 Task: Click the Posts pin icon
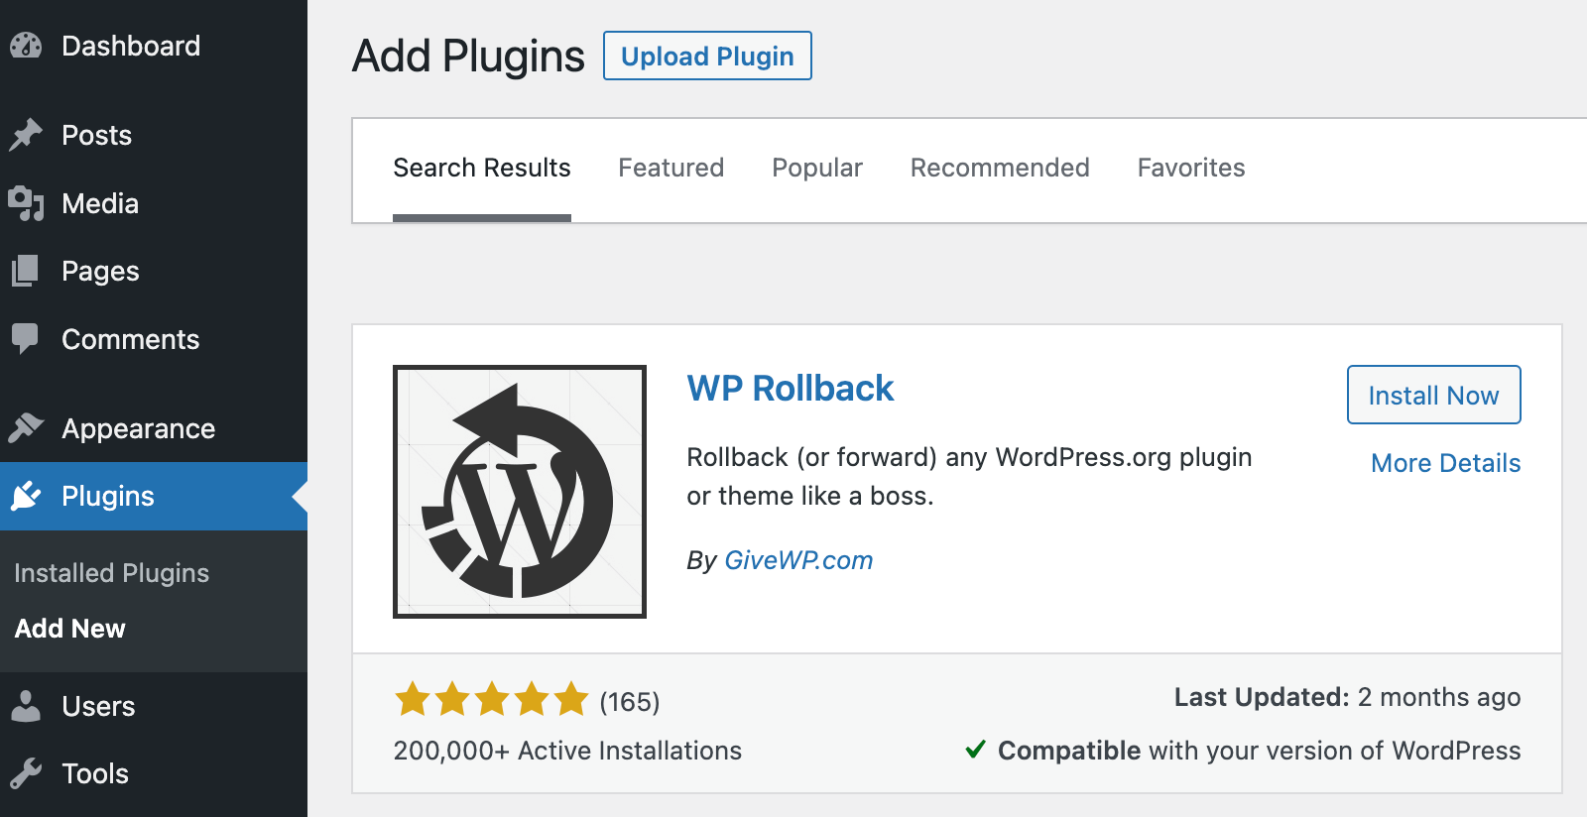coord(26,135)
